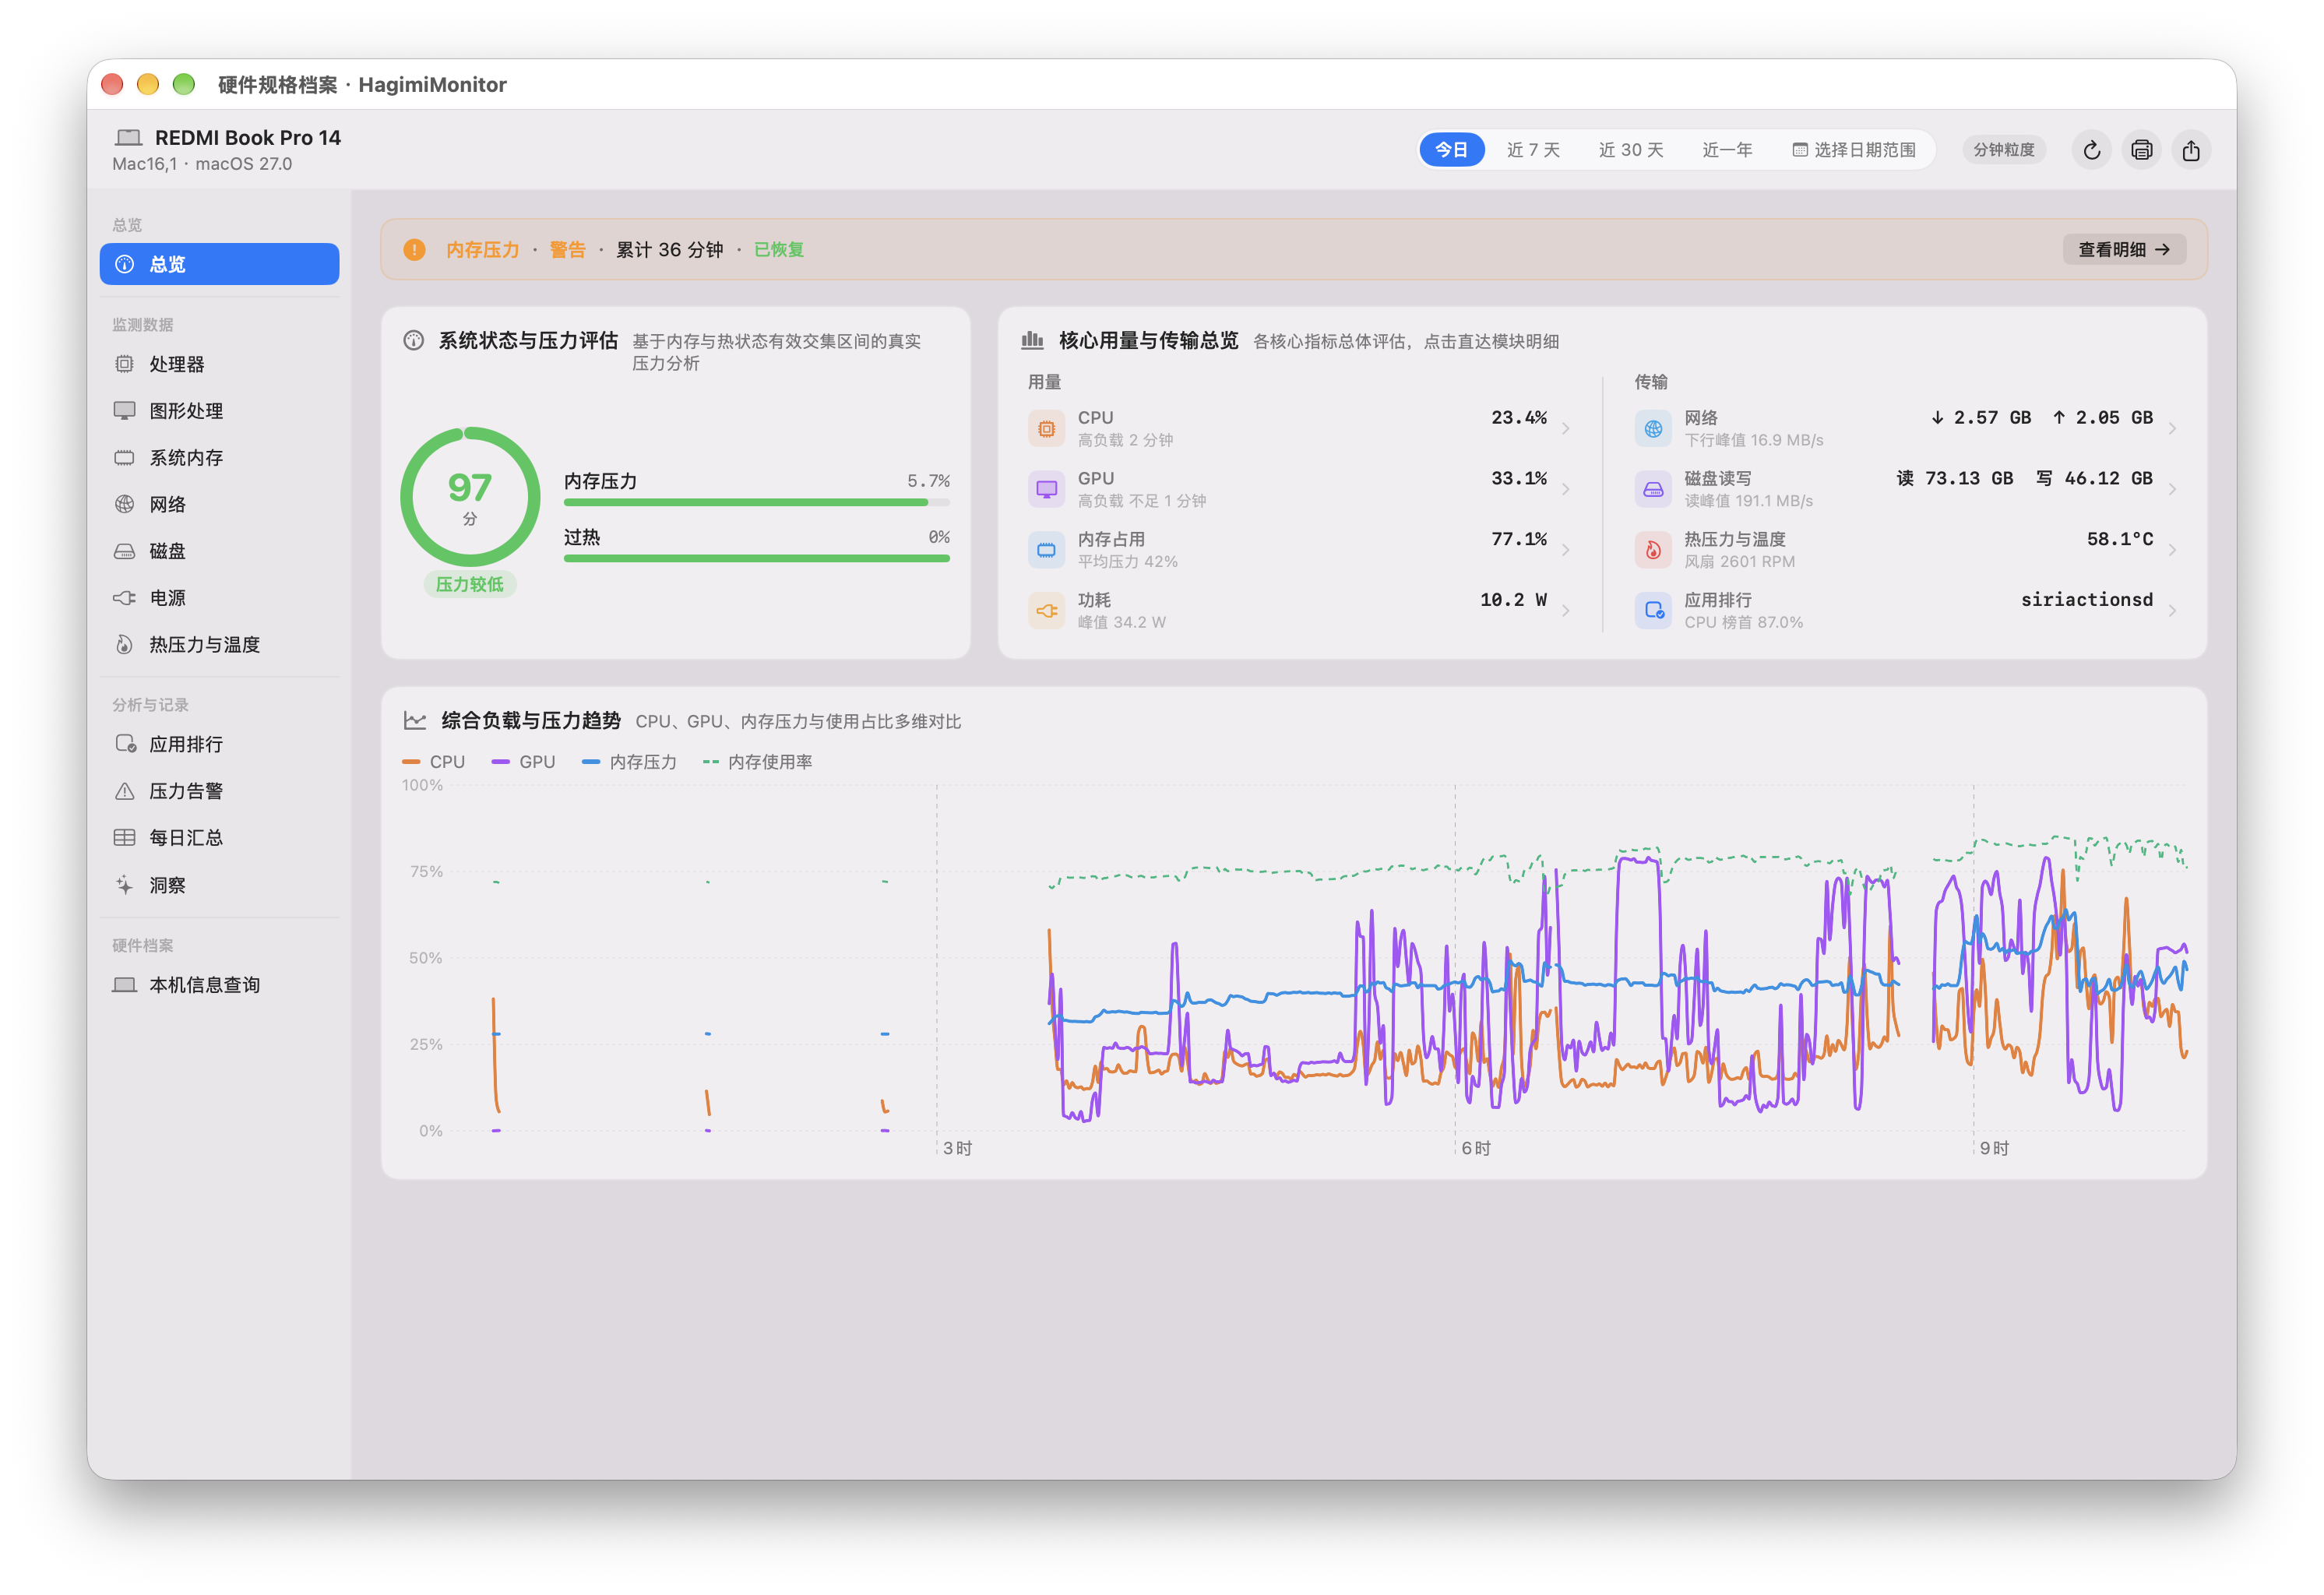Switch to 近 7 天 range

point(1532,150)
